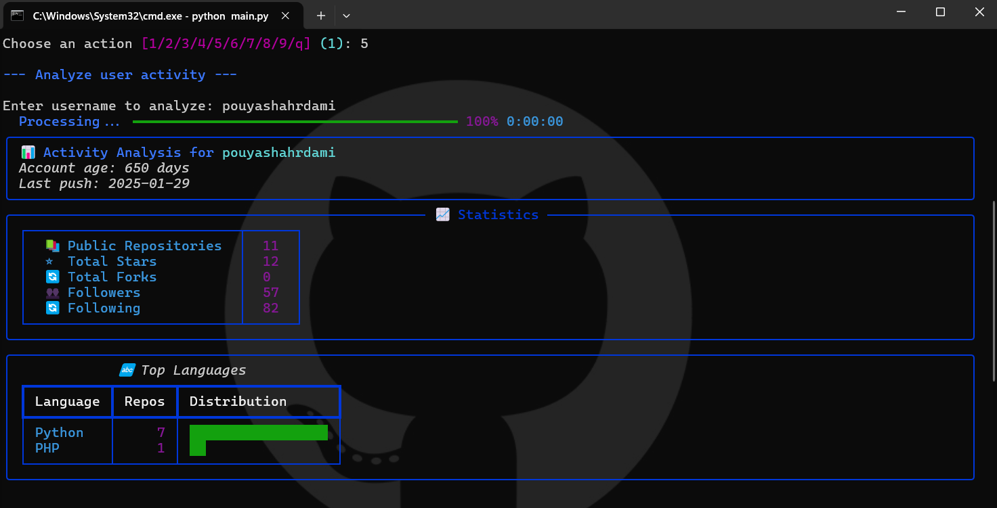Click the Total Stars star icon
Viewport: 997px width, 508px height.
[x=49, y=262]
